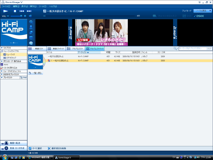Switch to the 楽曲ジャケット view tab
Image resolution: width=213 pixels, height=160 pixels.
(56, 49)
